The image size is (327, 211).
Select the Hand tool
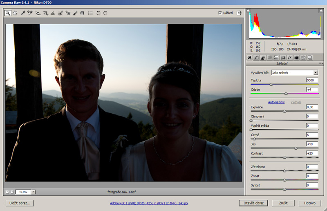click(15, 13)
